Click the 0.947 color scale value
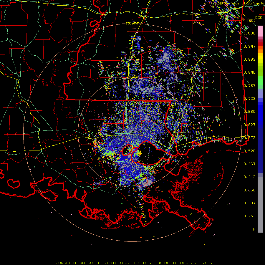This screenshot has width=265, height=265. point(249,46)
